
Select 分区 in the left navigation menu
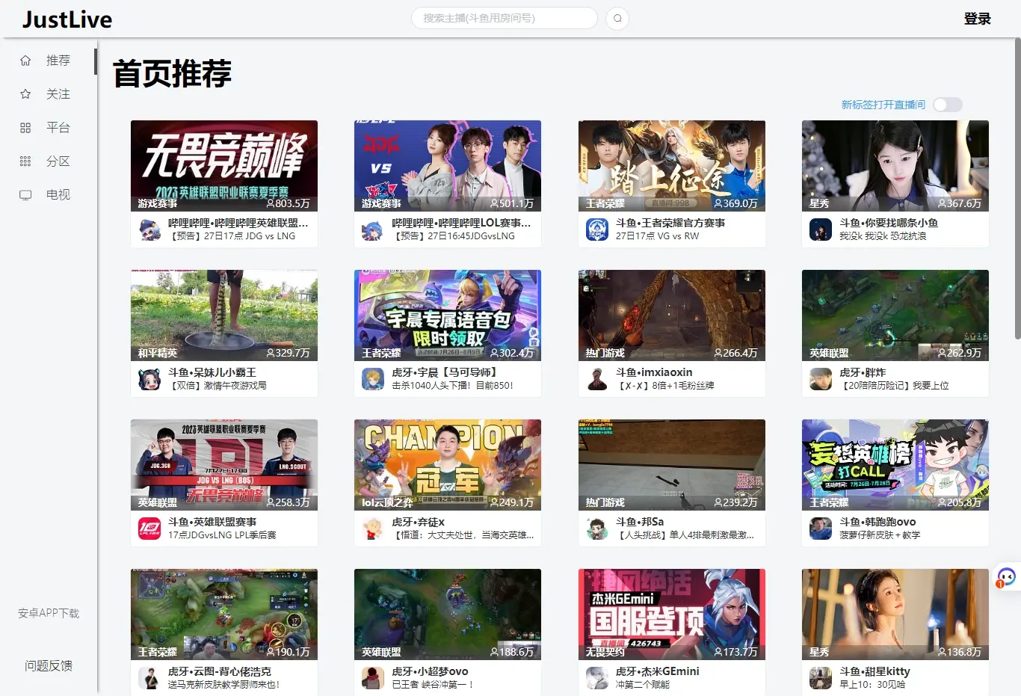(x=58, y=161)
